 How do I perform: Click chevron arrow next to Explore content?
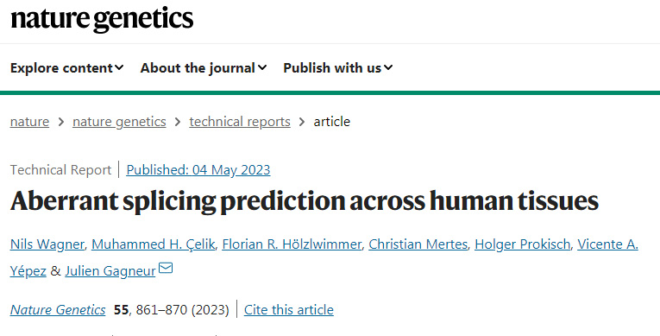pyautogui.click(x=119, y=67)
